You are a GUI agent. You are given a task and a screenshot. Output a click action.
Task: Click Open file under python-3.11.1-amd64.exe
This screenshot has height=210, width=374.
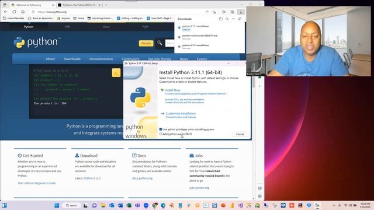pos(186,29)
